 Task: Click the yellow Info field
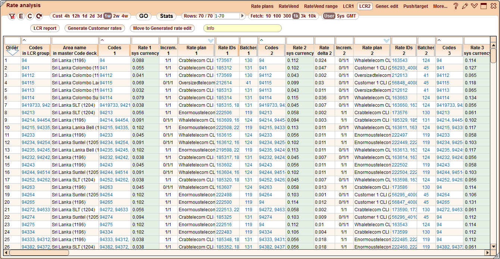(x=243, y=28)
